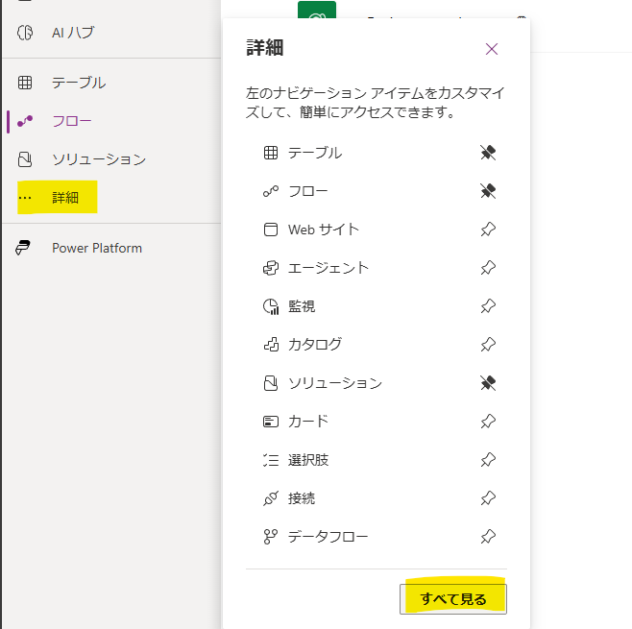Unpin テーブル from navigation
This screenshot has width=632, height=629.
click(488, 153)
